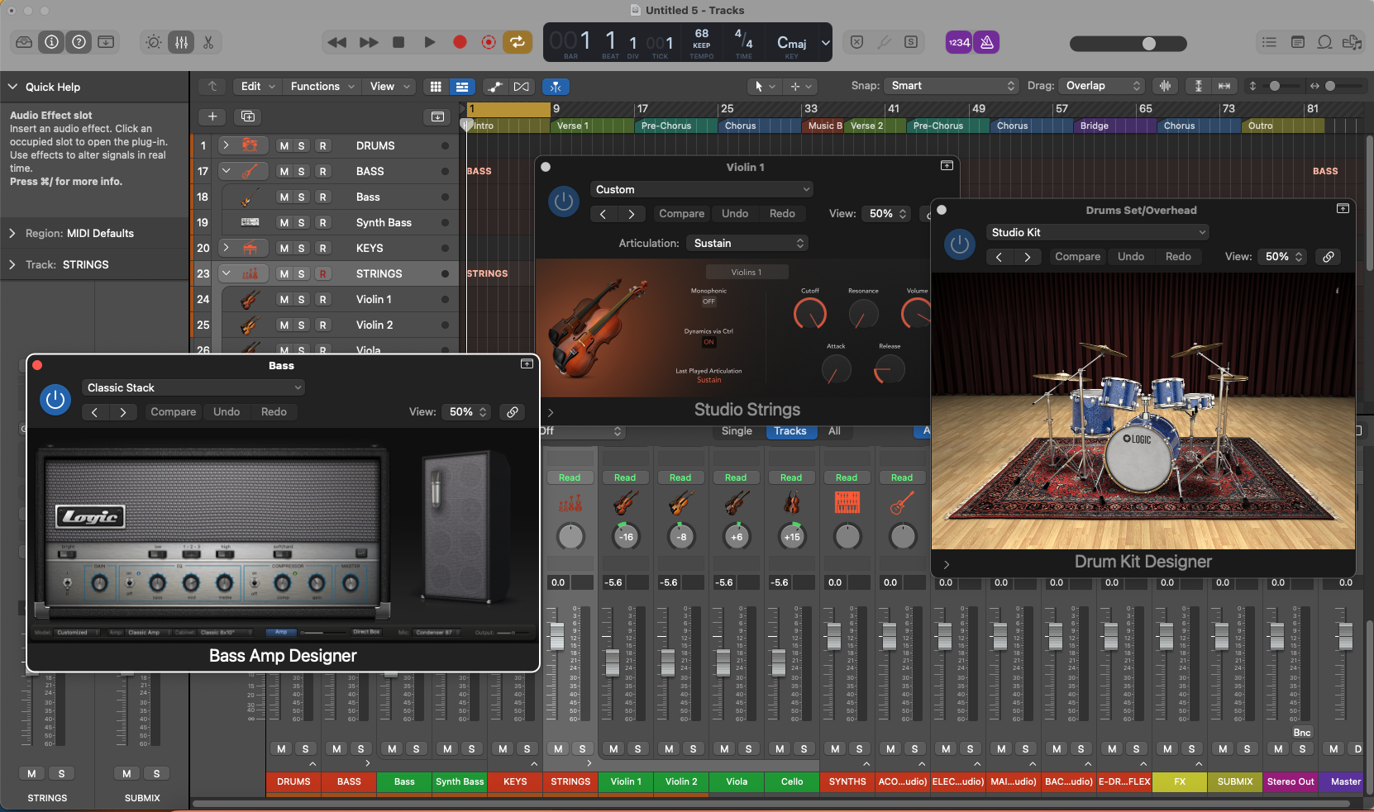This screenshot has height=812, width=1374.
Task: Switch to grid view icon in tracks toolbar
Action: click(x=436, y=87)
